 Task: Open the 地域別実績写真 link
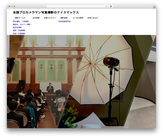(x=65, y=22)
